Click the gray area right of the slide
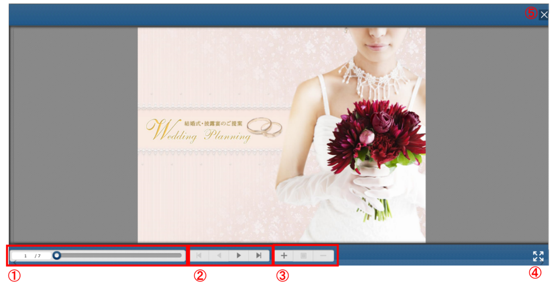This screenshot has height=290, width=551. tap(486, 134)
